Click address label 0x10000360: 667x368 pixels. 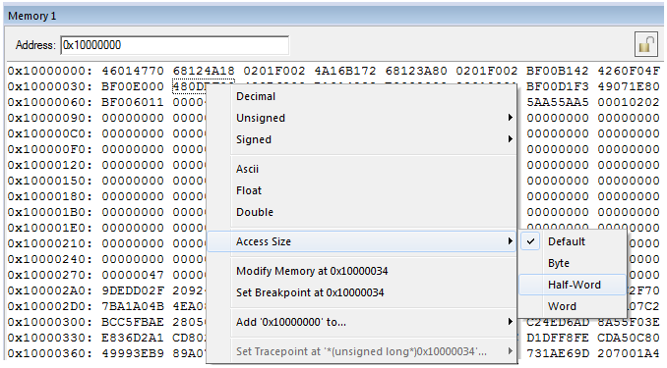[50, 353]
